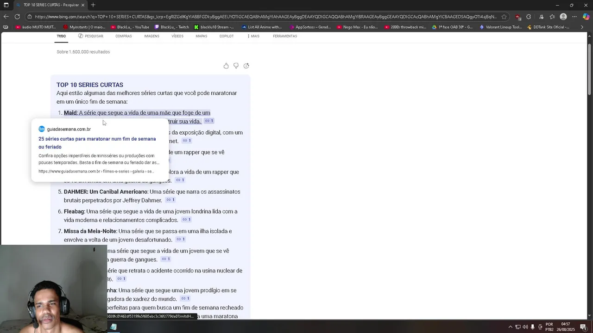Viewport: 593px width, 333px height.
Task: Open the citation badge on the Maid entry
Action: point(209,121)
